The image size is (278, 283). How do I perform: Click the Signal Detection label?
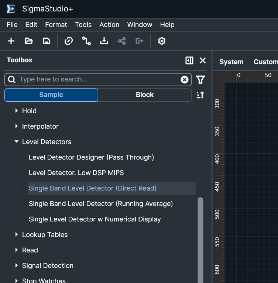click(48, 266)
